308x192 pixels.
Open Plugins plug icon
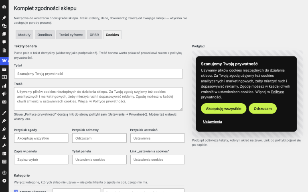pos(4,129)
